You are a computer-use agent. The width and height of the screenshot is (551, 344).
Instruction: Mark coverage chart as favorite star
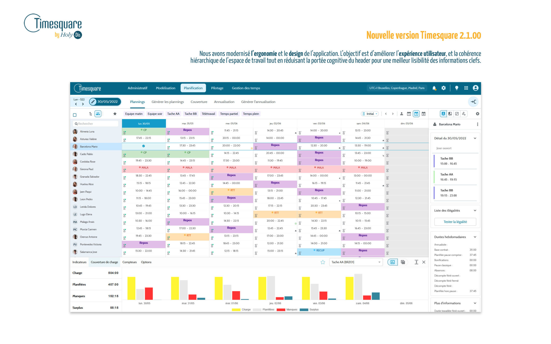pyautogui.click(x=323, y=262)
